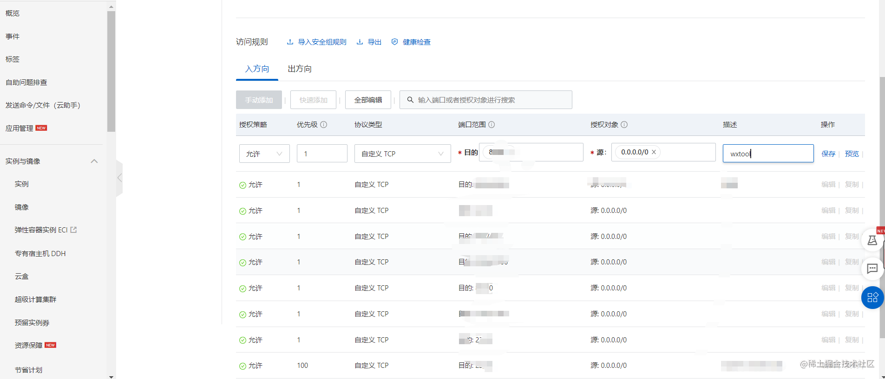Switch to the 入方向 tab
This screenshot has height=379, width=885.
257,69
